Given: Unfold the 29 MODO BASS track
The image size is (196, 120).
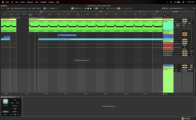Looking at the screenshot, I should (x=164, y=51).
